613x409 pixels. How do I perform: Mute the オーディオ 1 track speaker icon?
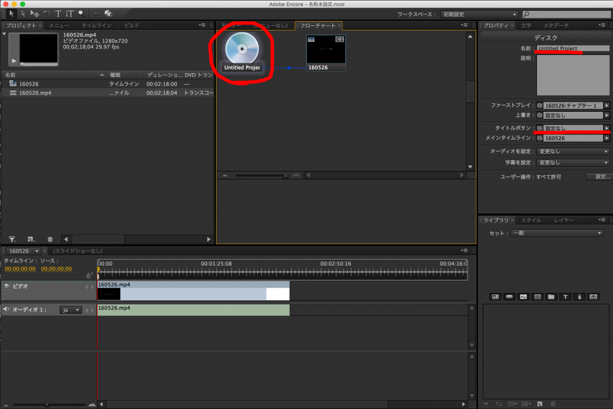[7, 309]
